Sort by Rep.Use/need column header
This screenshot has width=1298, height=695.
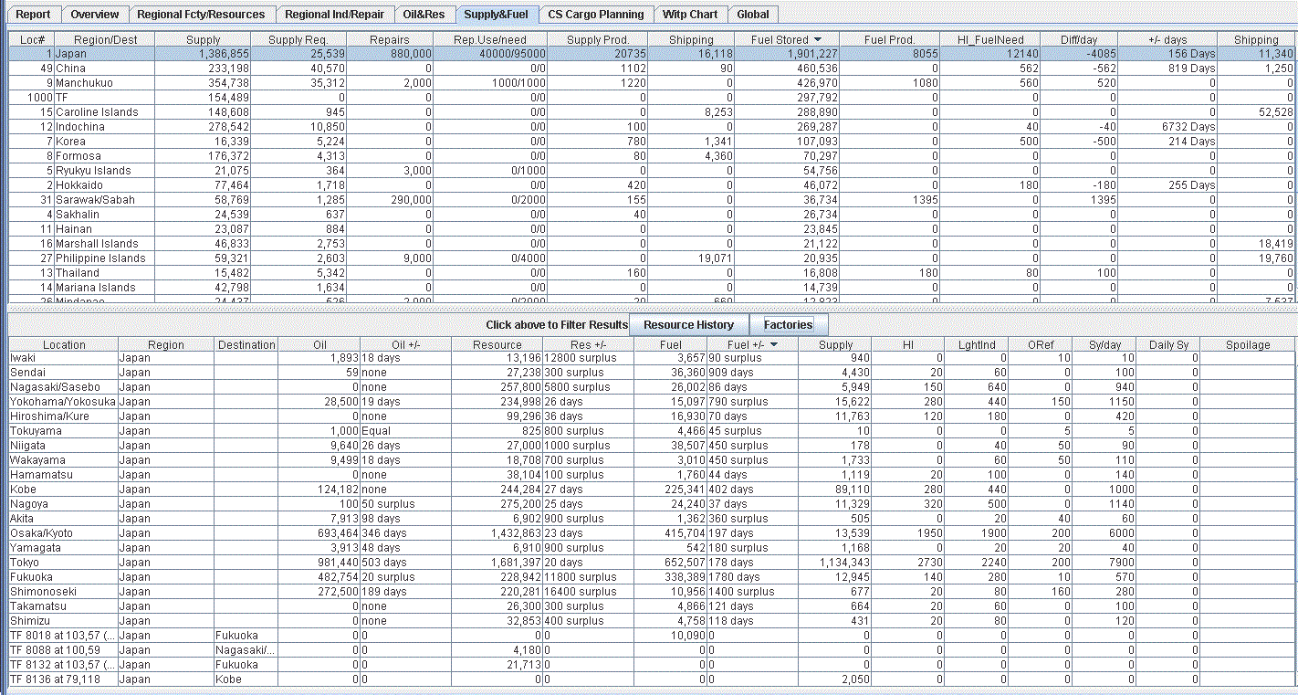[490, 40]
